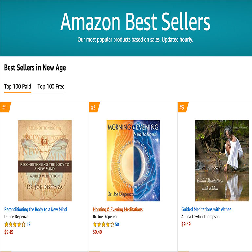
Task: Click star rating of Morning & Evening Meditations
Action: click(103, 224)
